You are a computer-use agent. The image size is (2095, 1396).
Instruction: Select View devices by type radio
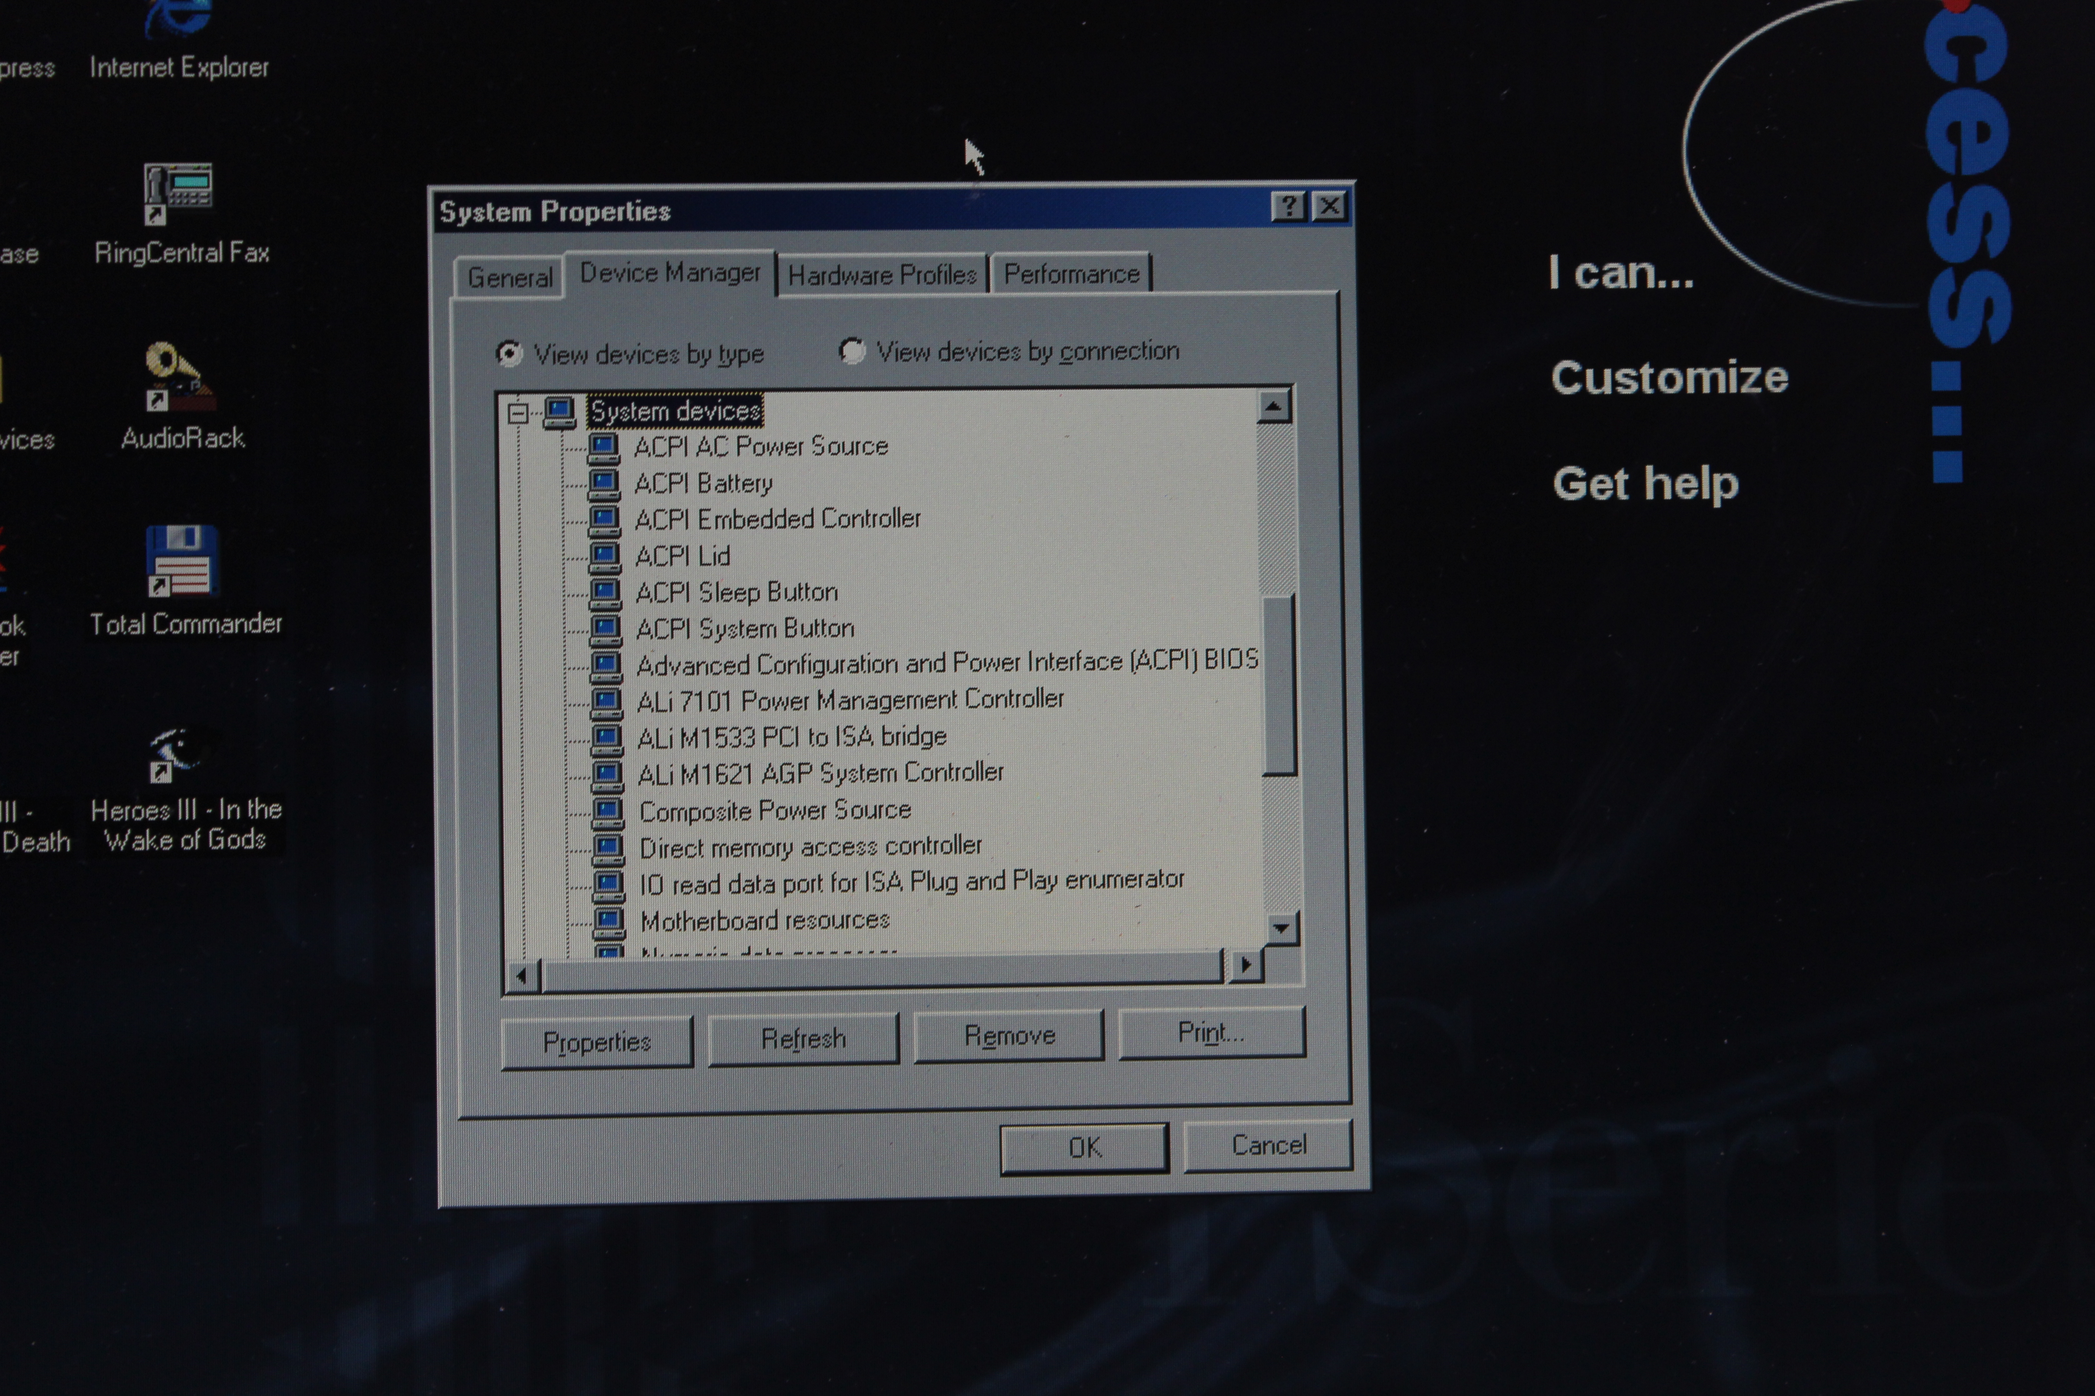pos(509,354)
